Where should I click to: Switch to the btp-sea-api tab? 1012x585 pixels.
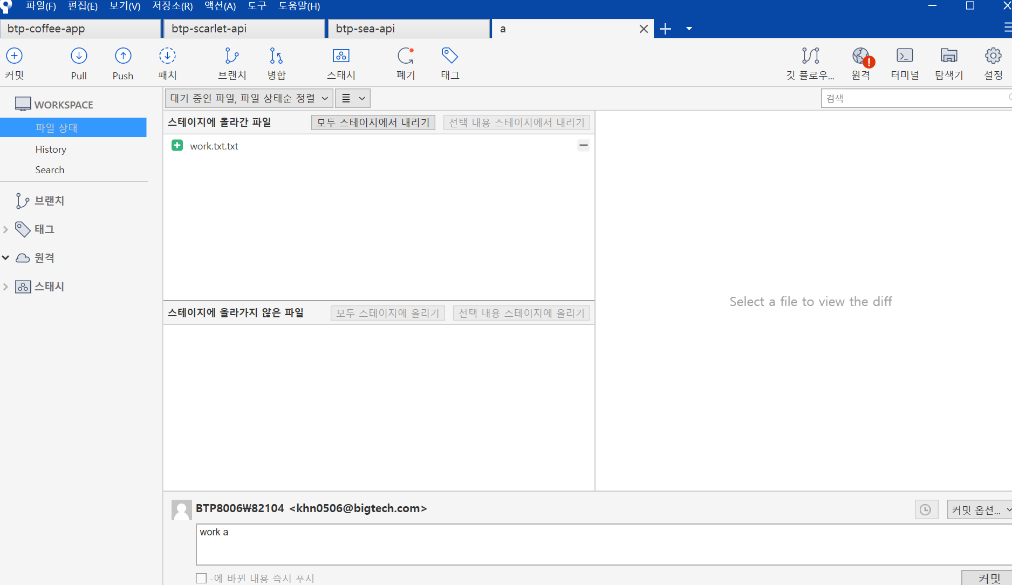coord(409,29)
